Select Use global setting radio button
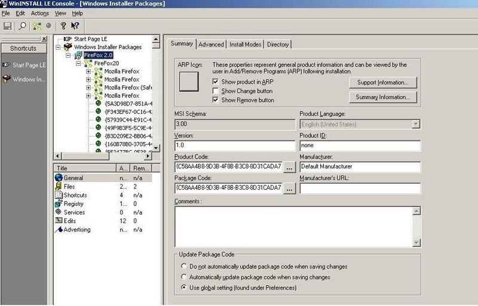Image resolution: width=478 pixels, height=306 pixels. tap(184, 288)
